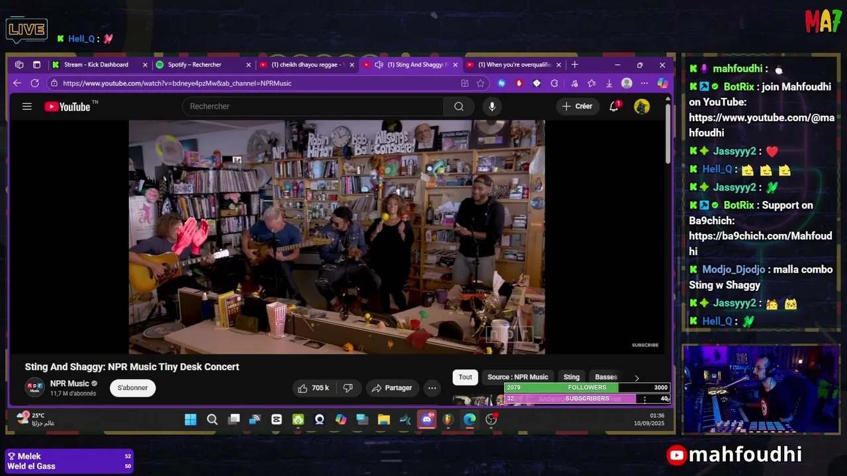
Task: Click the browser address bar URL
Action: tap(177, 83)
